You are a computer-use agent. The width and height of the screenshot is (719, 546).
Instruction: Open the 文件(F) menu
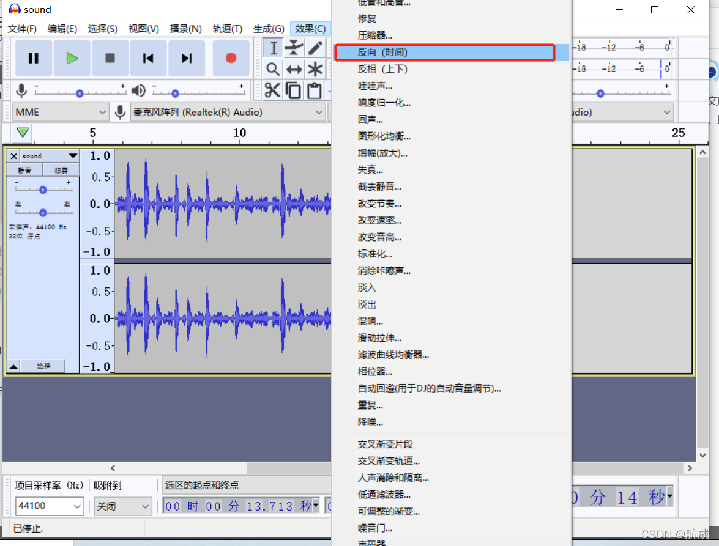[22, 29]
